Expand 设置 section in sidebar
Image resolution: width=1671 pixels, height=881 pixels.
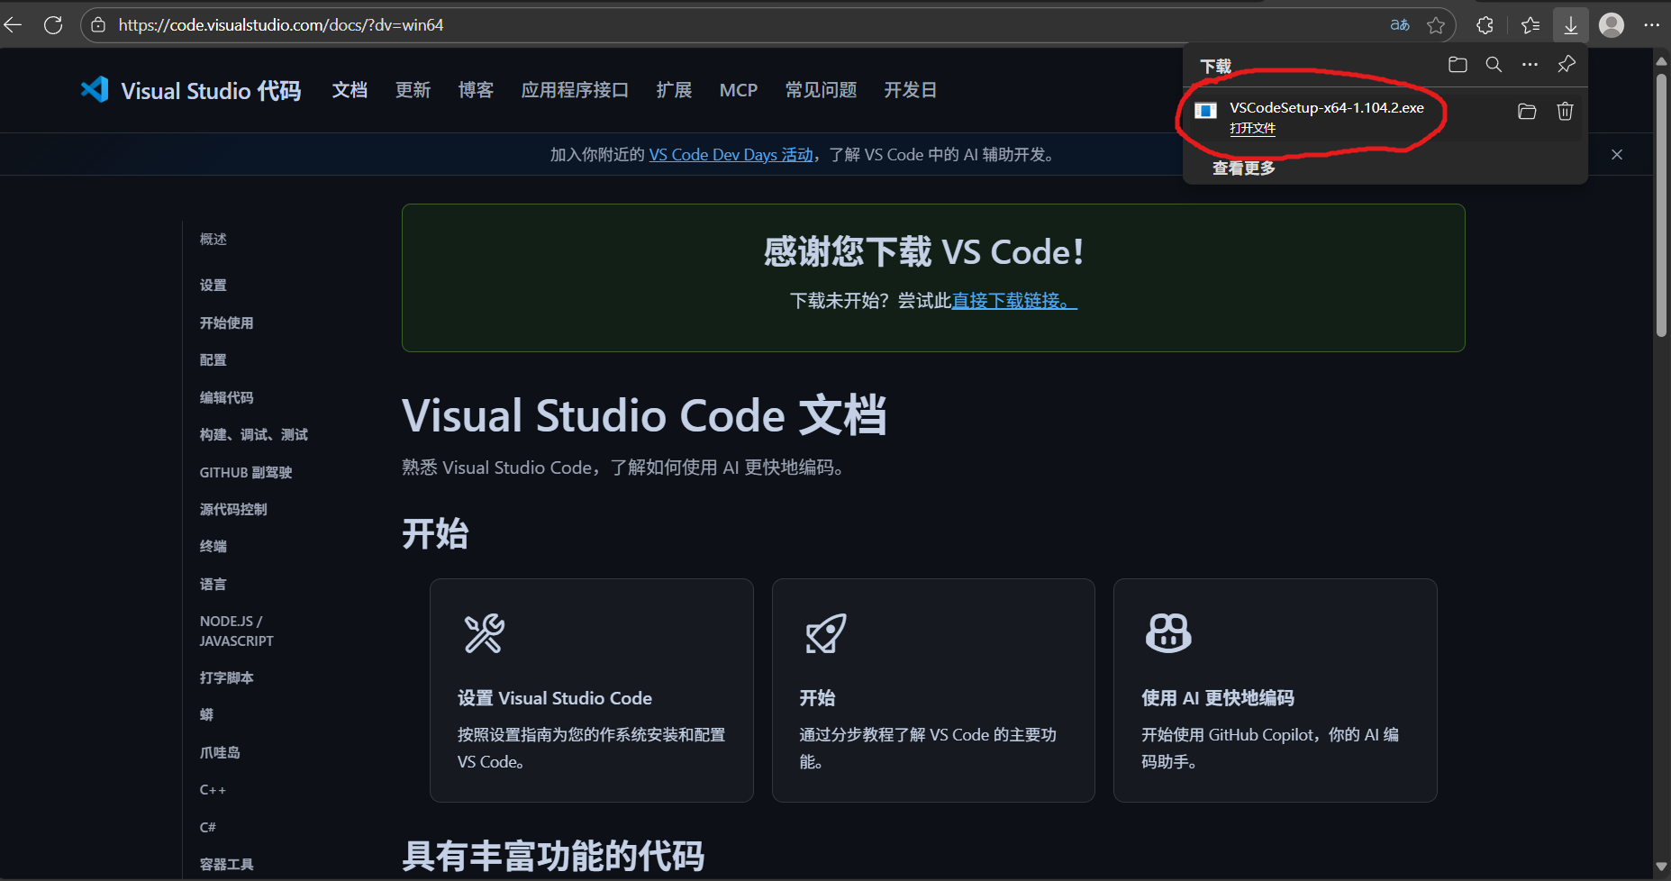tap(213, 286)
